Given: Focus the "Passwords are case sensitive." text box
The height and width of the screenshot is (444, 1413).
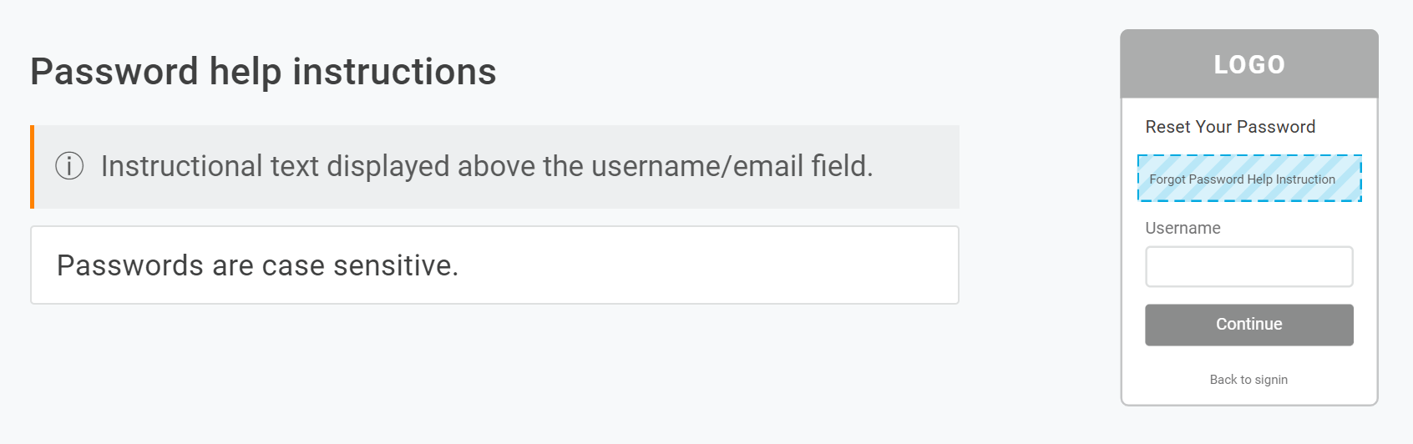Looking at the screenshot, I should pyautogui.click(x=494, y=265).
